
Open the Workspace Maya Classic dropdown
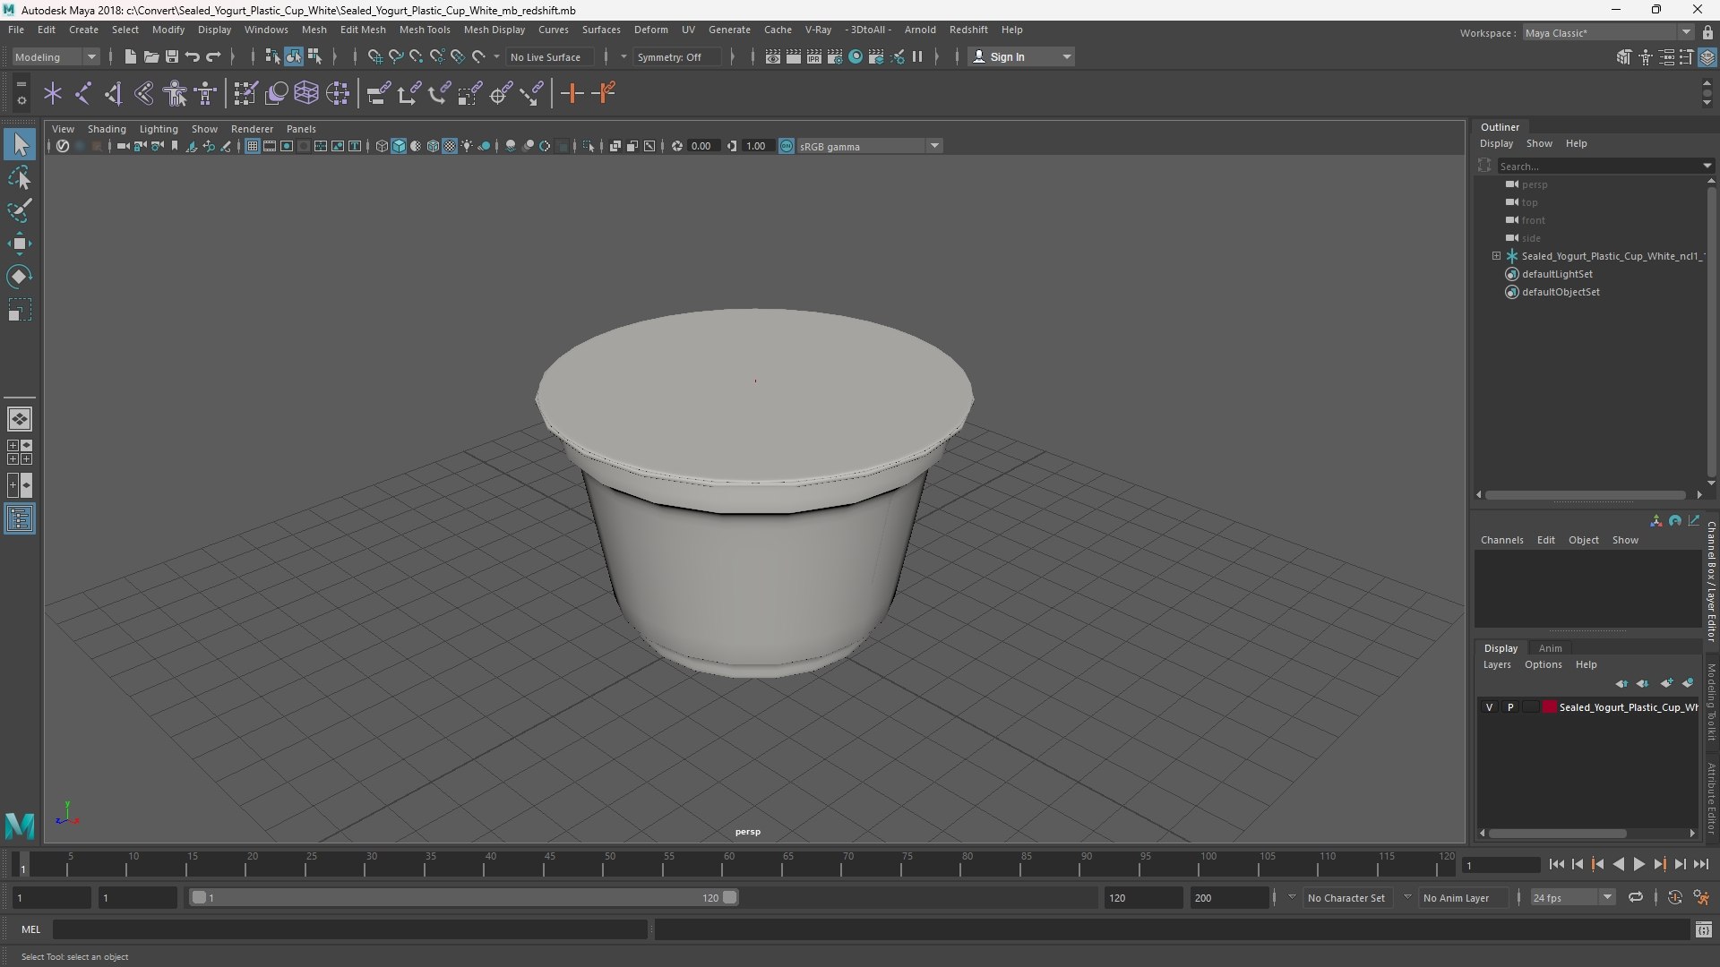(x=1608, y=33)
